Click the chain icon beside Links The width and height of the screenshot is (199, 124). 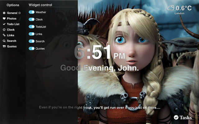click(4, 35)
